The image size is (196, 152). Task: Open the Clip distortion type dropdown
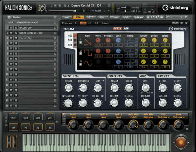tap(103, 81)
